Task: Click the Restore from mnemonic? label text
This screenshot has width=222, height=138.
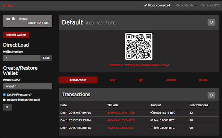Action: 24,100
